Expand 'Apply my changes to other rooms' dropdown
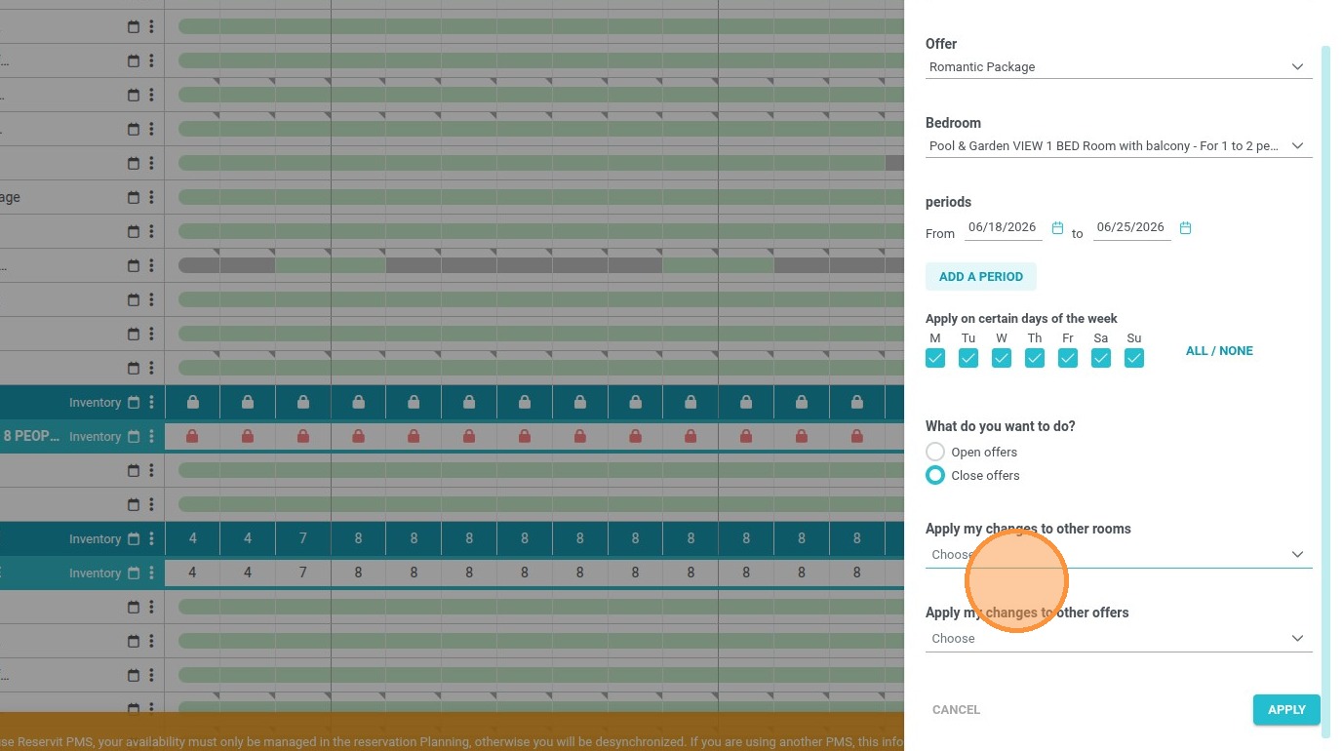Image resolution: width=1343 pixels, height=751 pixels. pos(1119,555)
